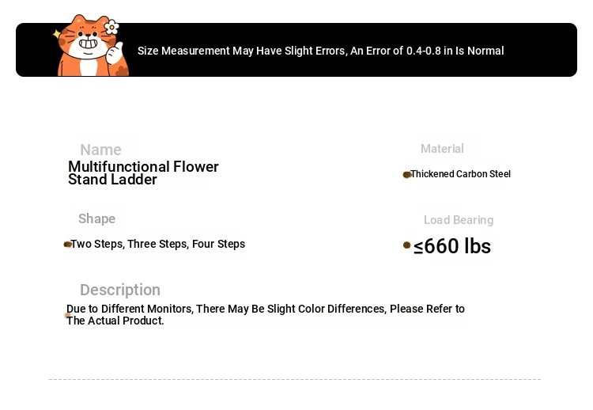Click the brown bullet before Thickened Carbon Steel
593x410 pixels.
tap(407, 174)
